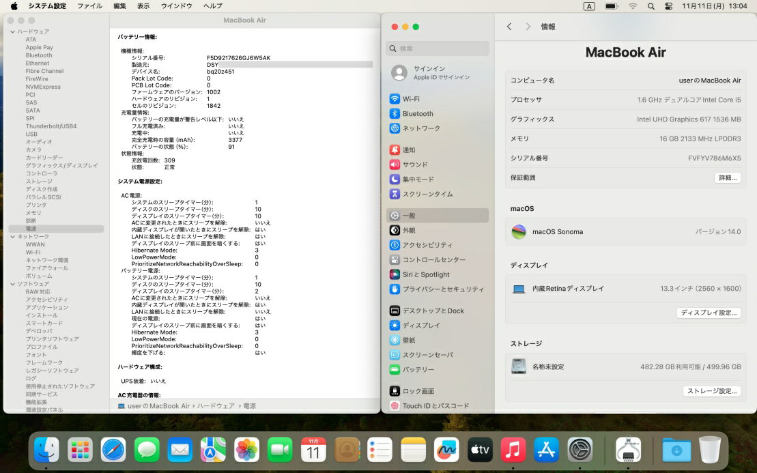Select Thunderbolt/USB4 in hardware list
Viewport: 757px width, 473px height.
click(51, 126)
